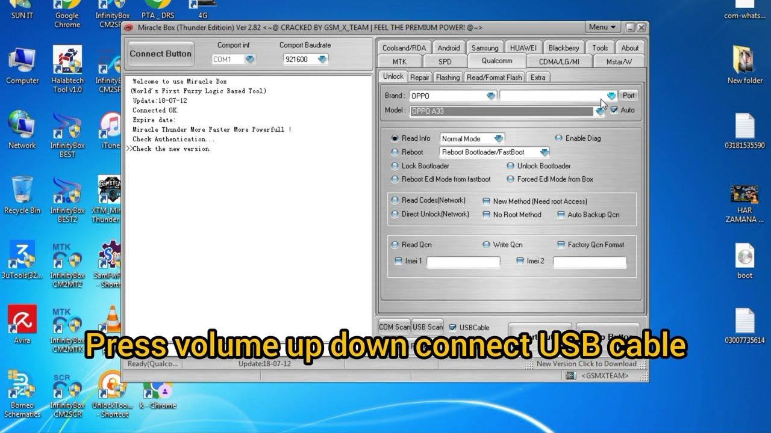Viewport: 771px width, 433px height.
Task: Open the Menu dropdown in title bar
Action: click(x=602, y=27)
